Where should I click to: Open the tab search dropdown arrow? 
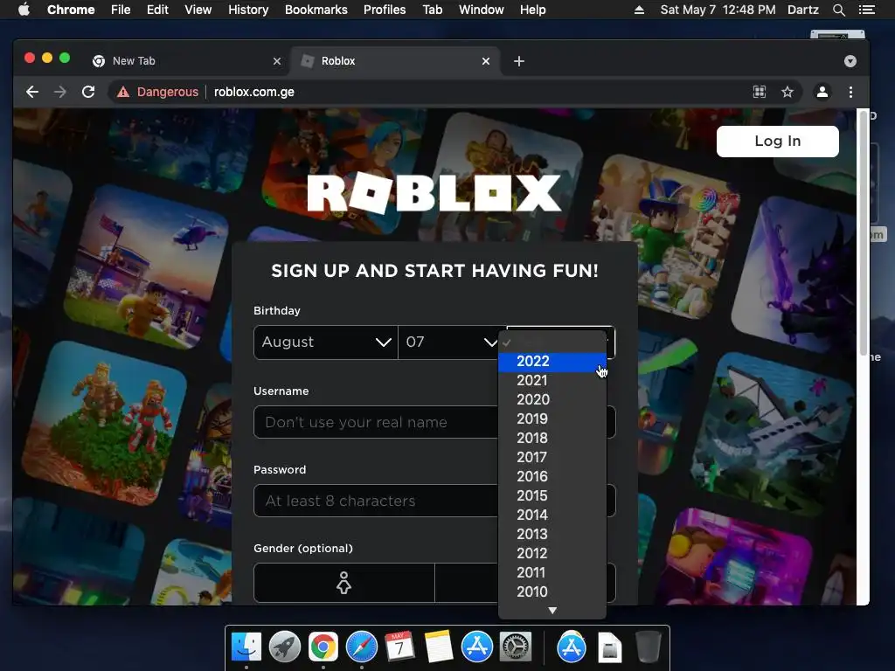coord(850,61)
